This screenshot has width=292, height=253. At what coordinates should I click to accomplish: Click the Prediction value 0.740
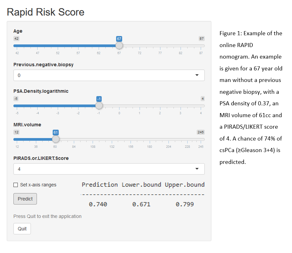tap(98, 204)
